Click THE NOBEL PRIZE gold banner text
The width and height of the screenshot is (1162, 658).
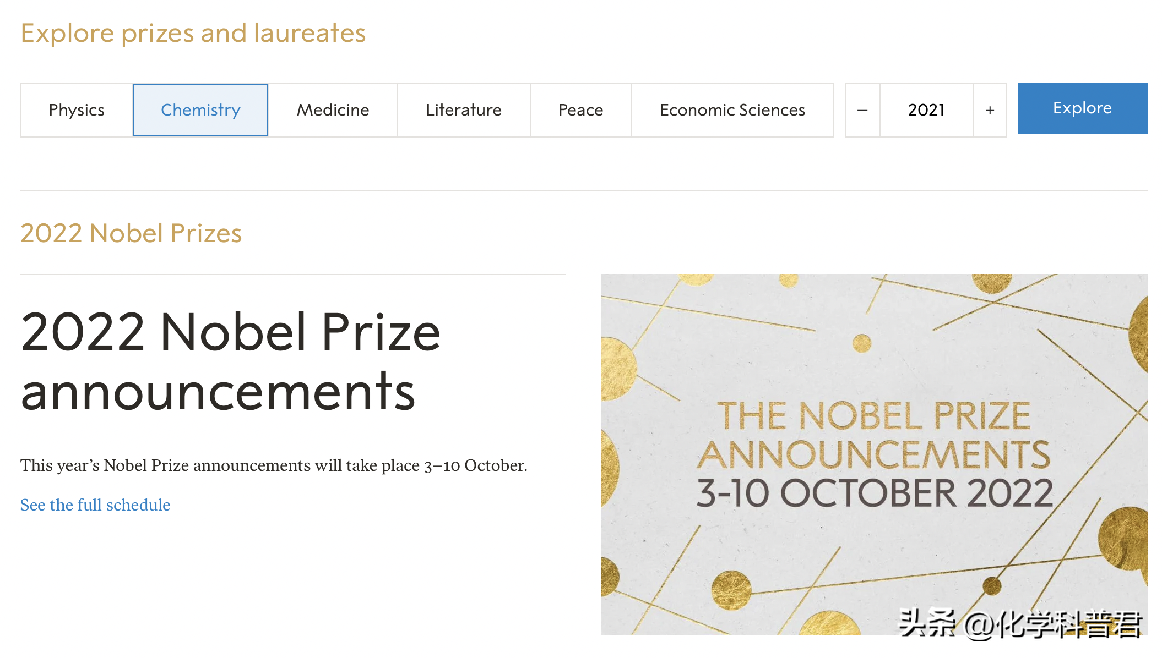pyautogui.click(x=873, y=415)
